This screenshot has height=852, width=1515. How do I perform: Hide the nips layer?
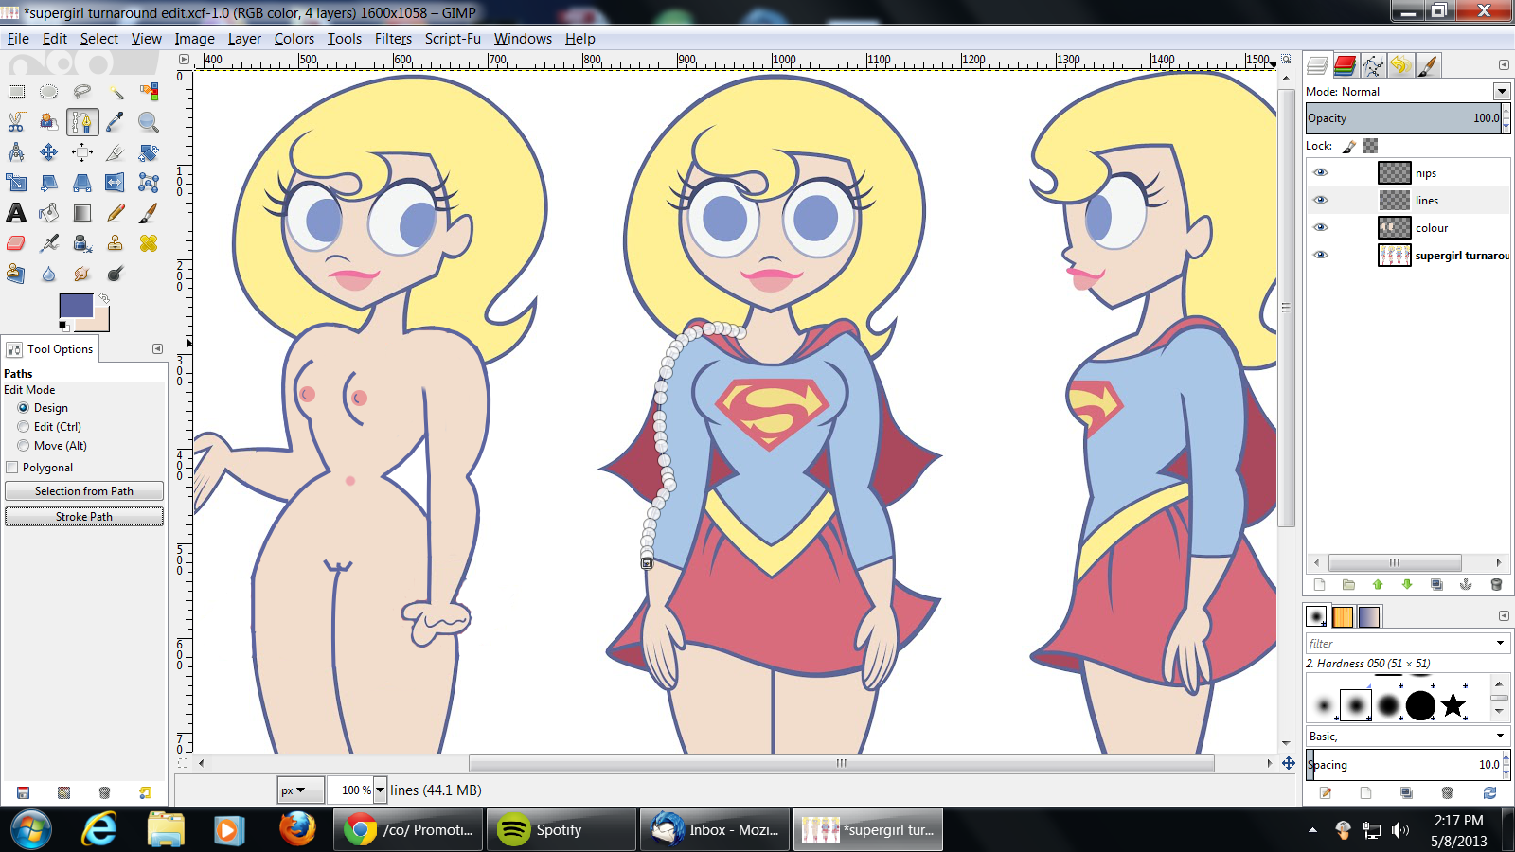[1320, 173]
